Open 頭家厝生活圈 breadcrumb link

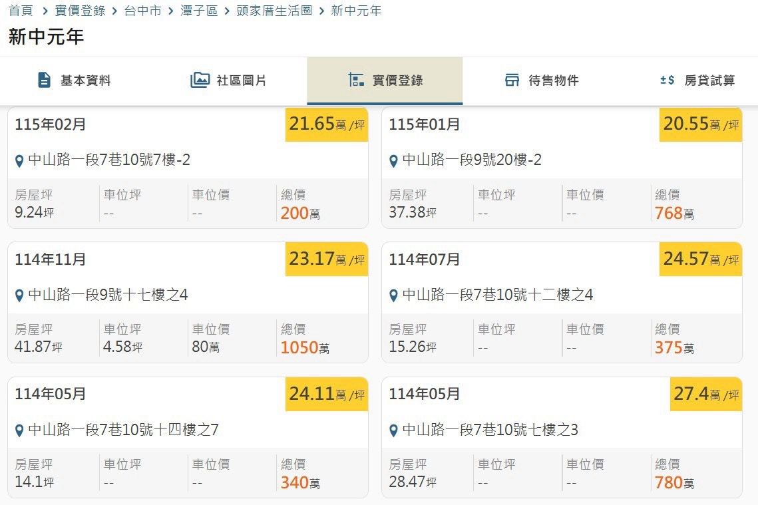pyautogui.click(x=274, y=11)
